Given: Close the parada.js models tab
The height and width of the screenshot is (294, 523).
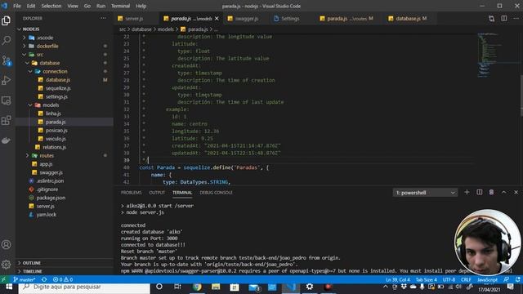Looking at the screenshot, I should point(217,19).
